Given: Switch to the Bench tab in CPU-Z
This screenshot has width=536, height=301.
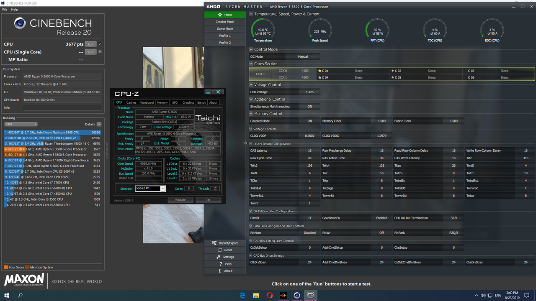Looking at the screenshot, I should coord(201,102).
